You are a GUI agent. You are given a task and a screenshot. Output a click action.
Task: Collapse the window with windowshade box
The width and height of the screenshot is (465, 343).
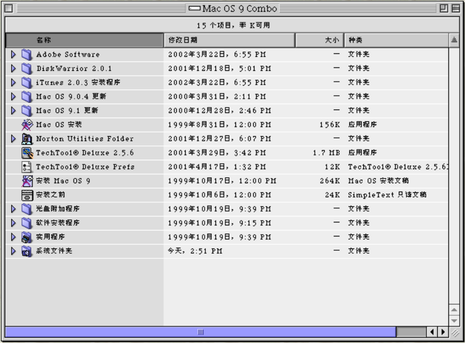pyautogui.click(x=455, y=8)
